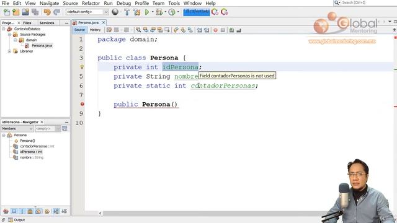The width and height of the screenshot is (397, 223).
Task: Open the default config dropdown
Action: (87, 12)
